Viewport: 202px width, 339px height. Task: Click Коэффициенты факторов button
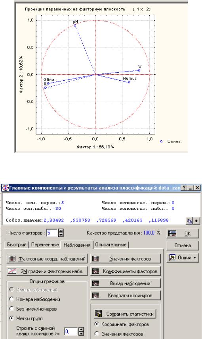coord(126,271)
